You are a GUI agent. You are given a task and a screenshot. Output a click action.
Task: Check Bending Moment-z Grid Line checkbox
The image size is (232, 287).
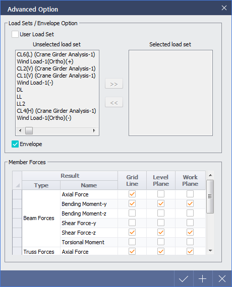click(132, 213)
